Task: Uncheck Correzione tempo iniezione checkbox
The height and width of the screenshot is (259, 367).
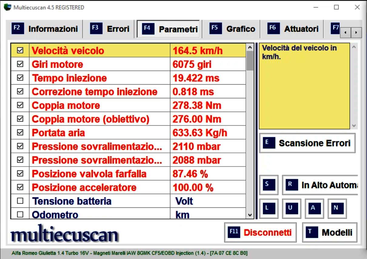Action: [x=20, y=91]
